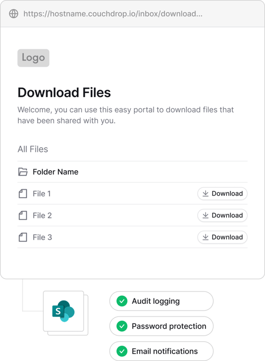Select the File 1 name text
265x361 pixels.
tap(42, 193)
